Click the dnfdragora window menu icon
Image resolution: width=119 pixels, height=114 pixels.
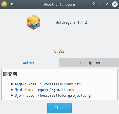[4, 4]
